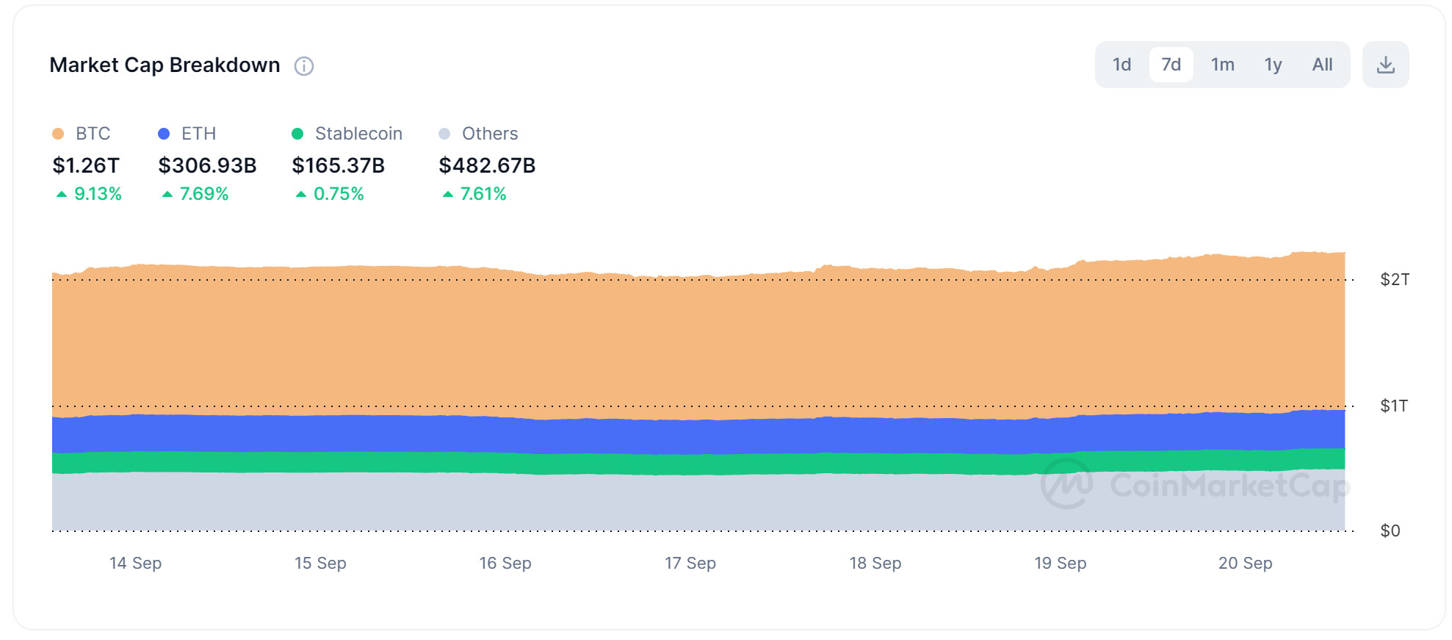
Task: Click the $482.67B Others value
Action: (487, 165)
